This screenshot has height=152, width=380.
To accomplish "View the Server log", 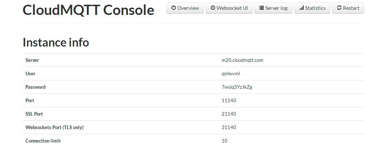I will click(273, 8).
